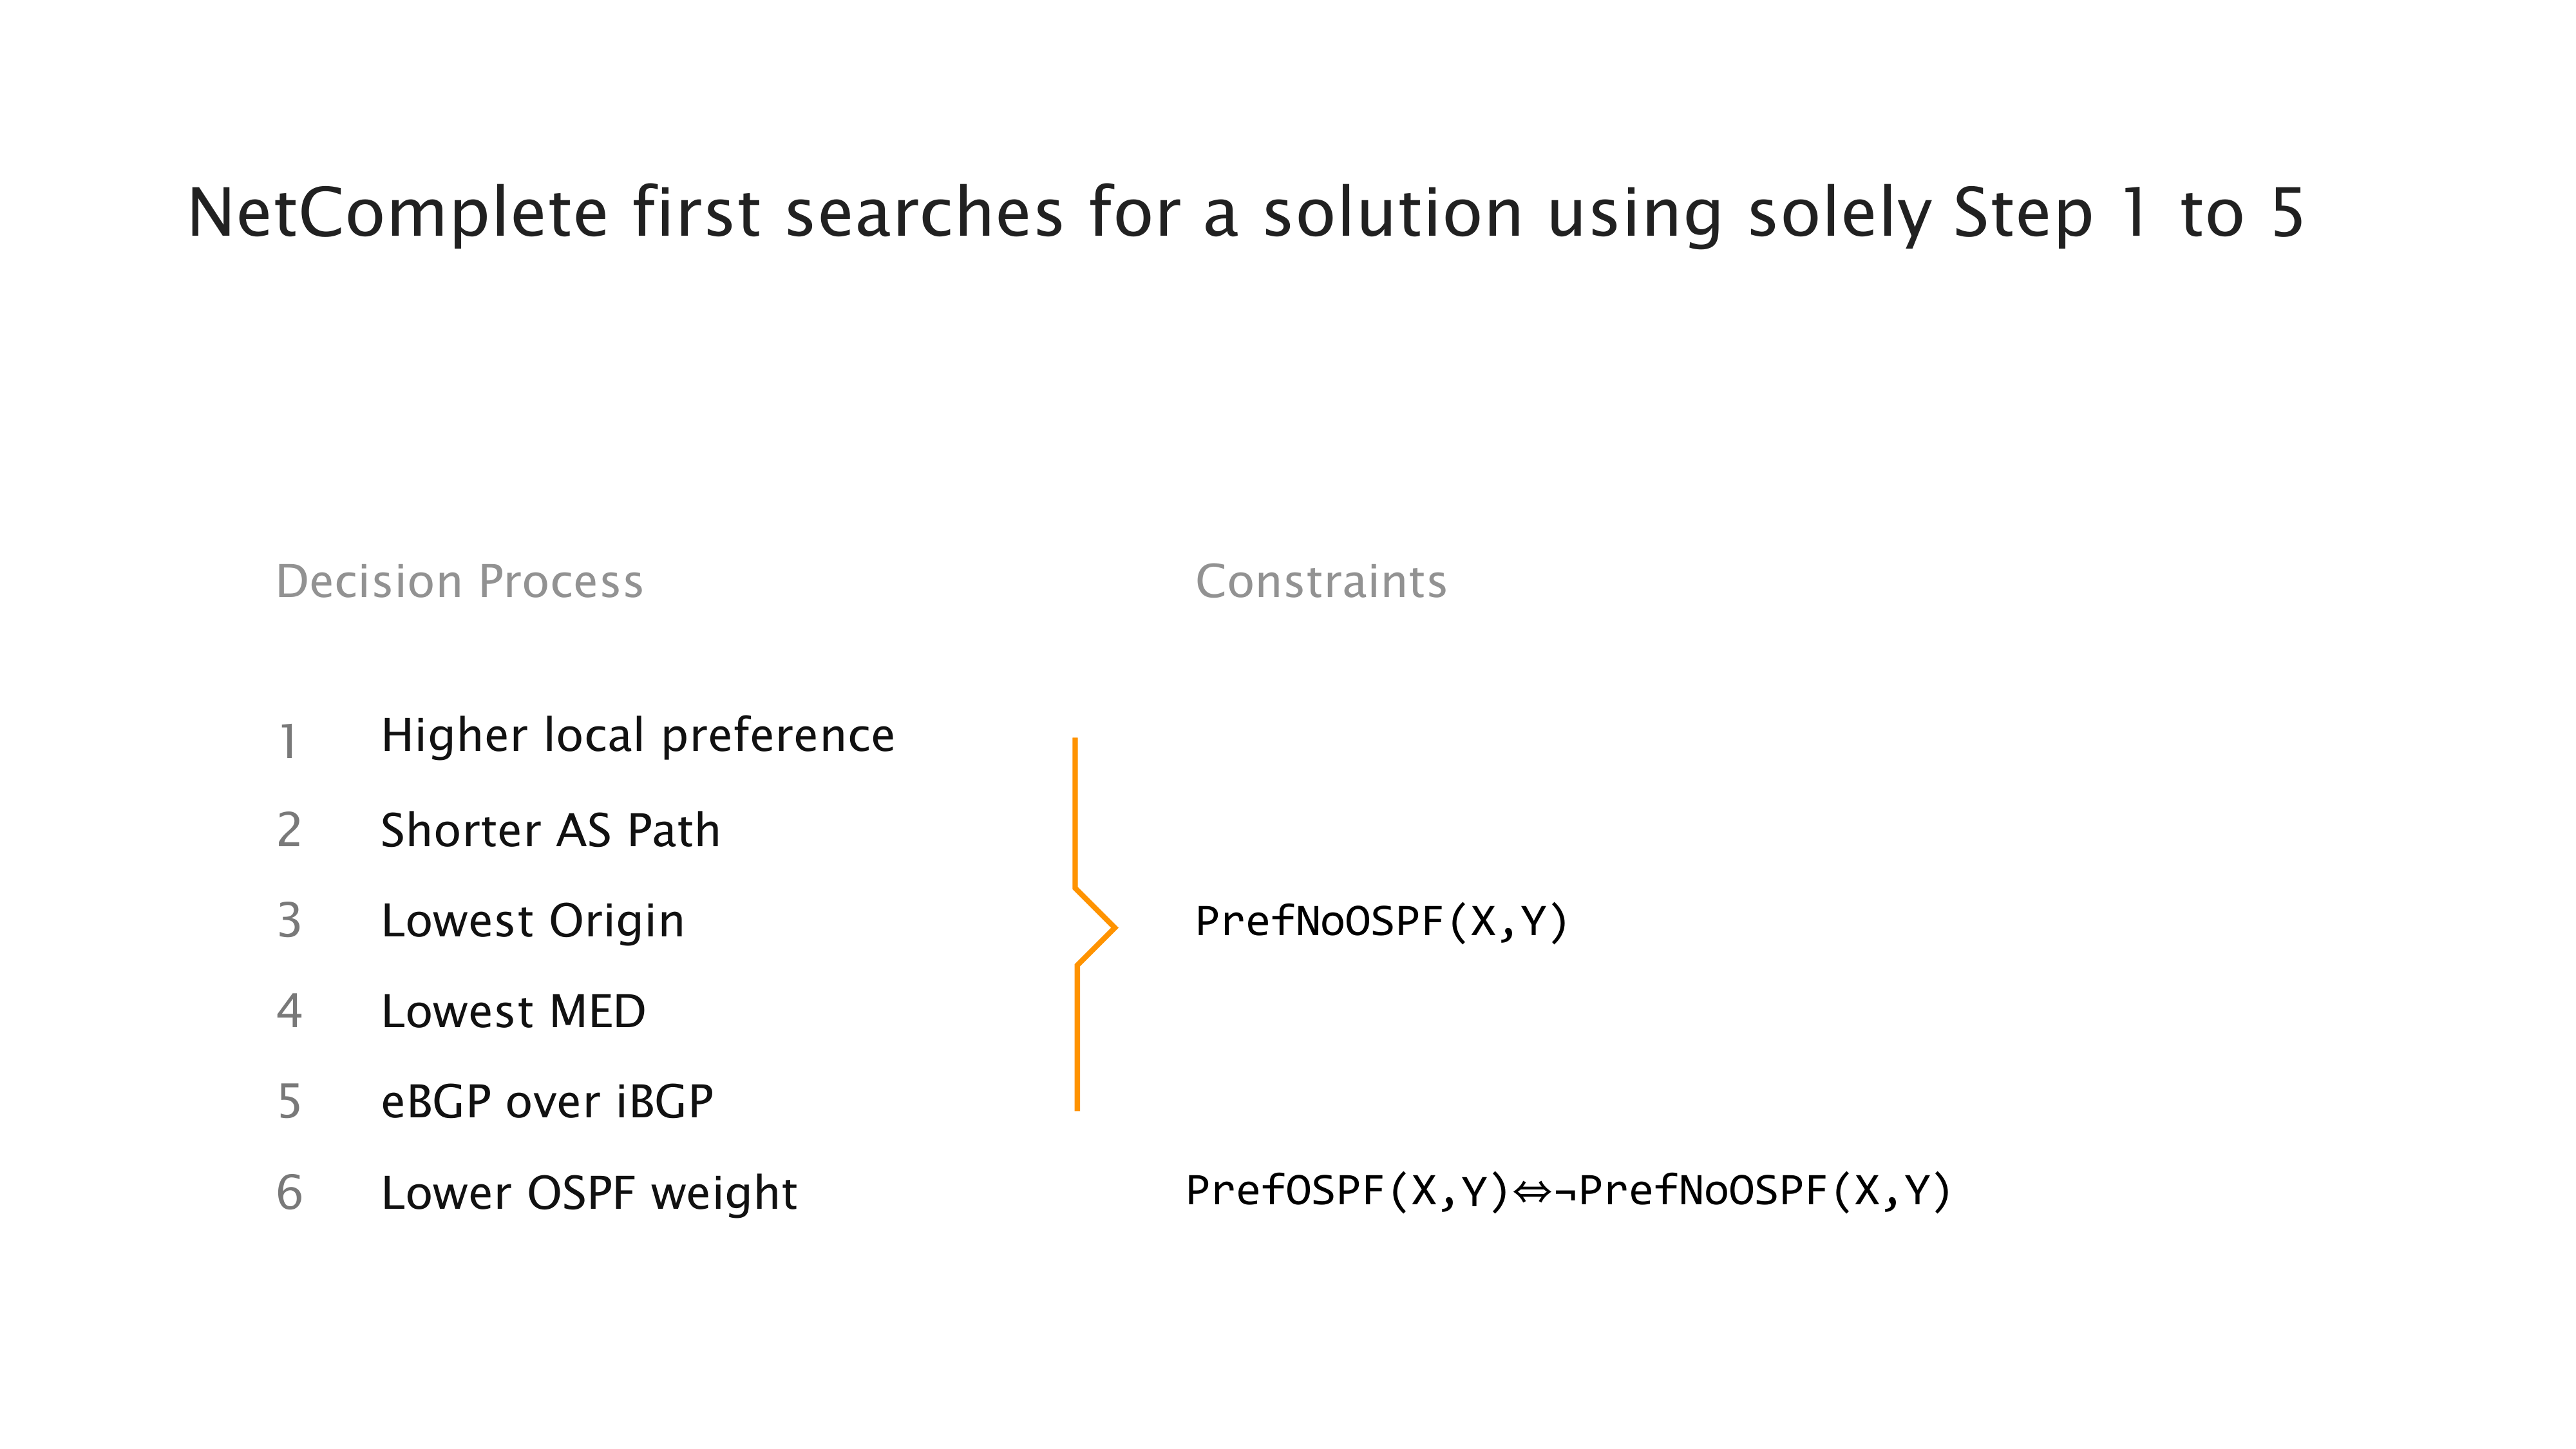The width and height of the screenshot is (2576, 1449).
Task: Select the 'Shorter AS Path' text
Action: pos(550,830)
